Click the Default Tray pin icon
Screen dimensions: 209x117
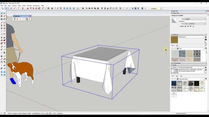(x=206, y=11)
